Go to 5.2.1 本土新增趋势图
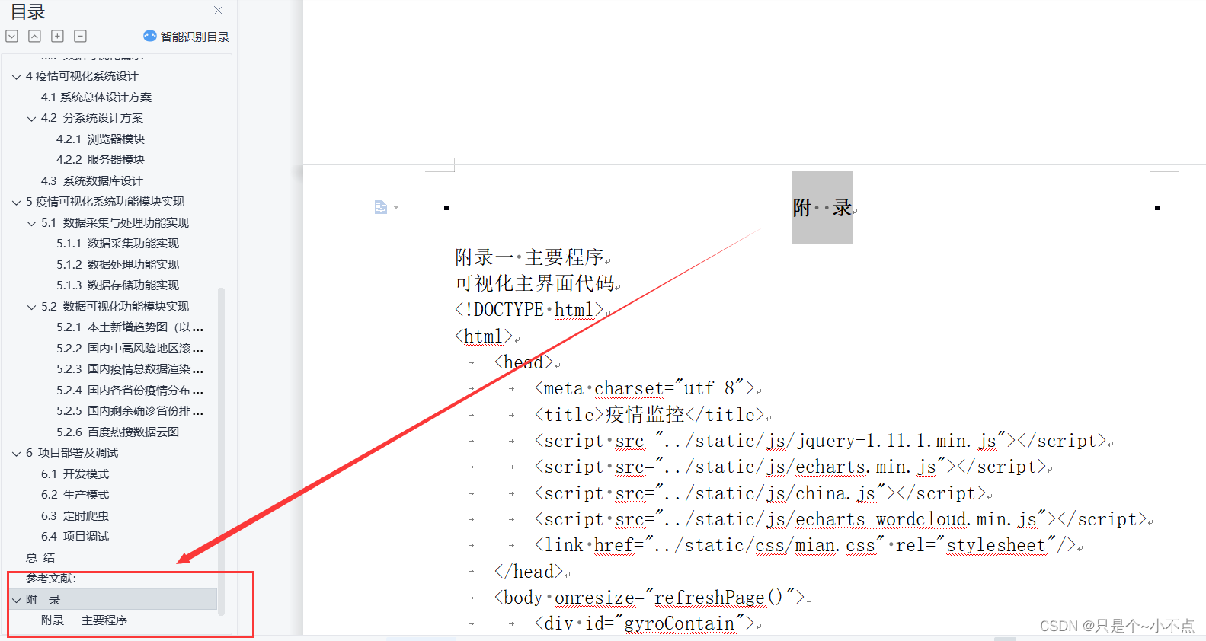This screenshot has height=641, width=1206. pos(130,327)
